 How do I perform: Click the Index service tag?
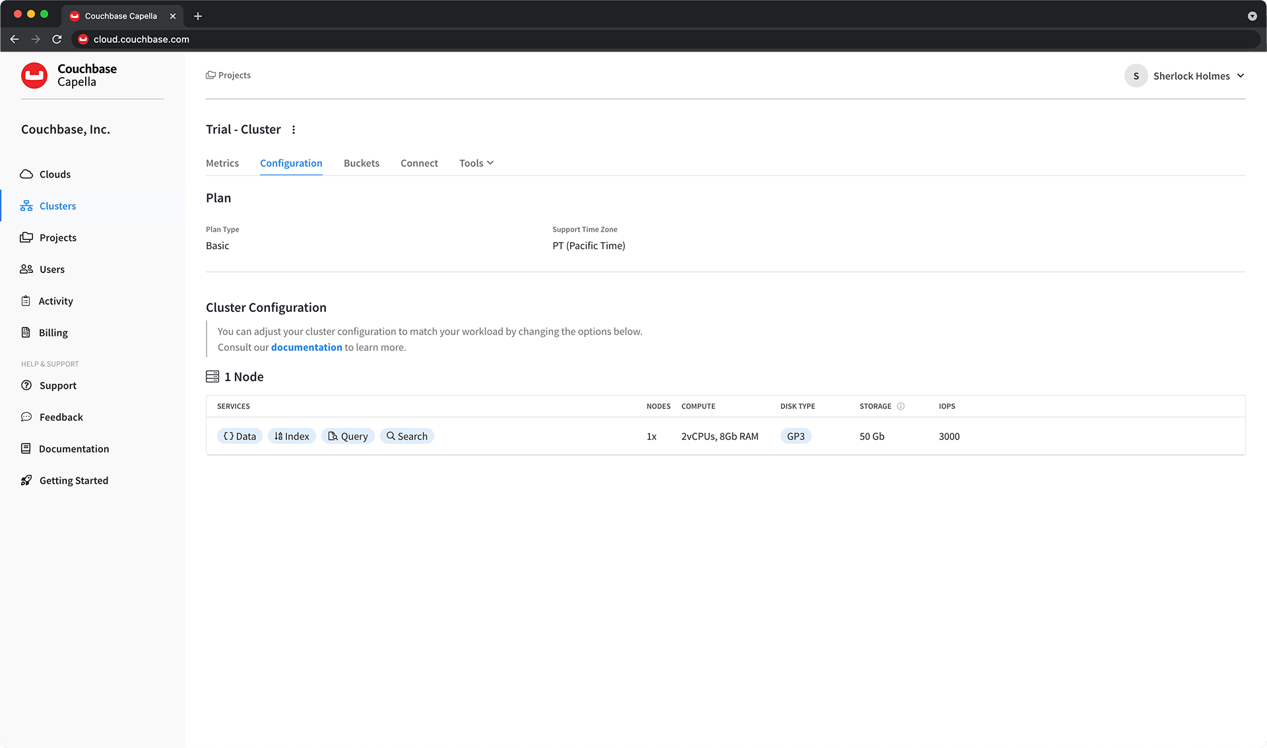(x=292, y=436)
